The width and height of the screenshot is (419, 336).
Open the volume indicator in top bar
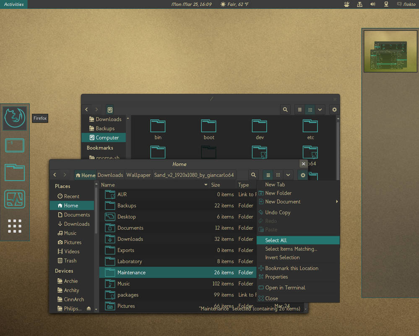coord(373,4)
